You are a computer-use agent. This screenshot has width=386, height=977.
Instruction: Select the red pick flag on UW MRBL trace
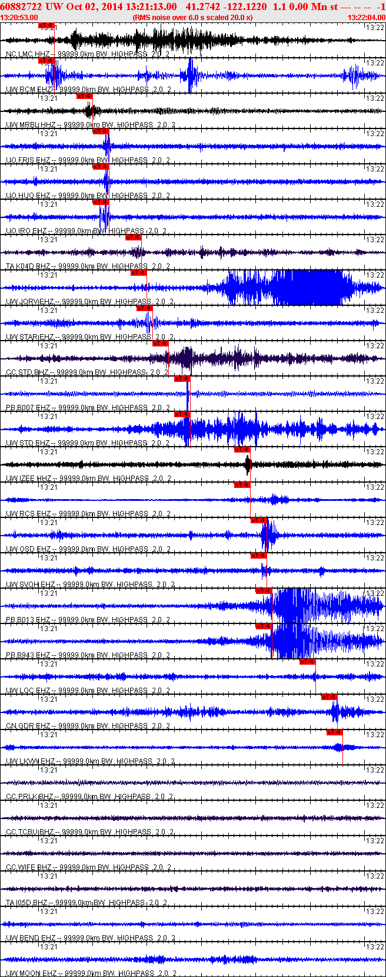tap(85, 96)
